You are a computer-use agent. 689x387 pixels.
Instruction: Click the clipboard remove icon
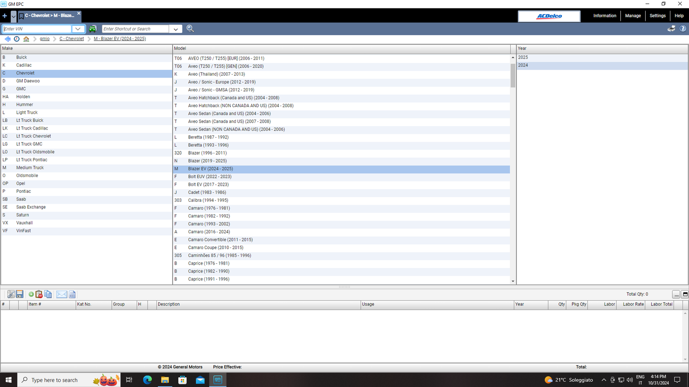coord(39,295)
